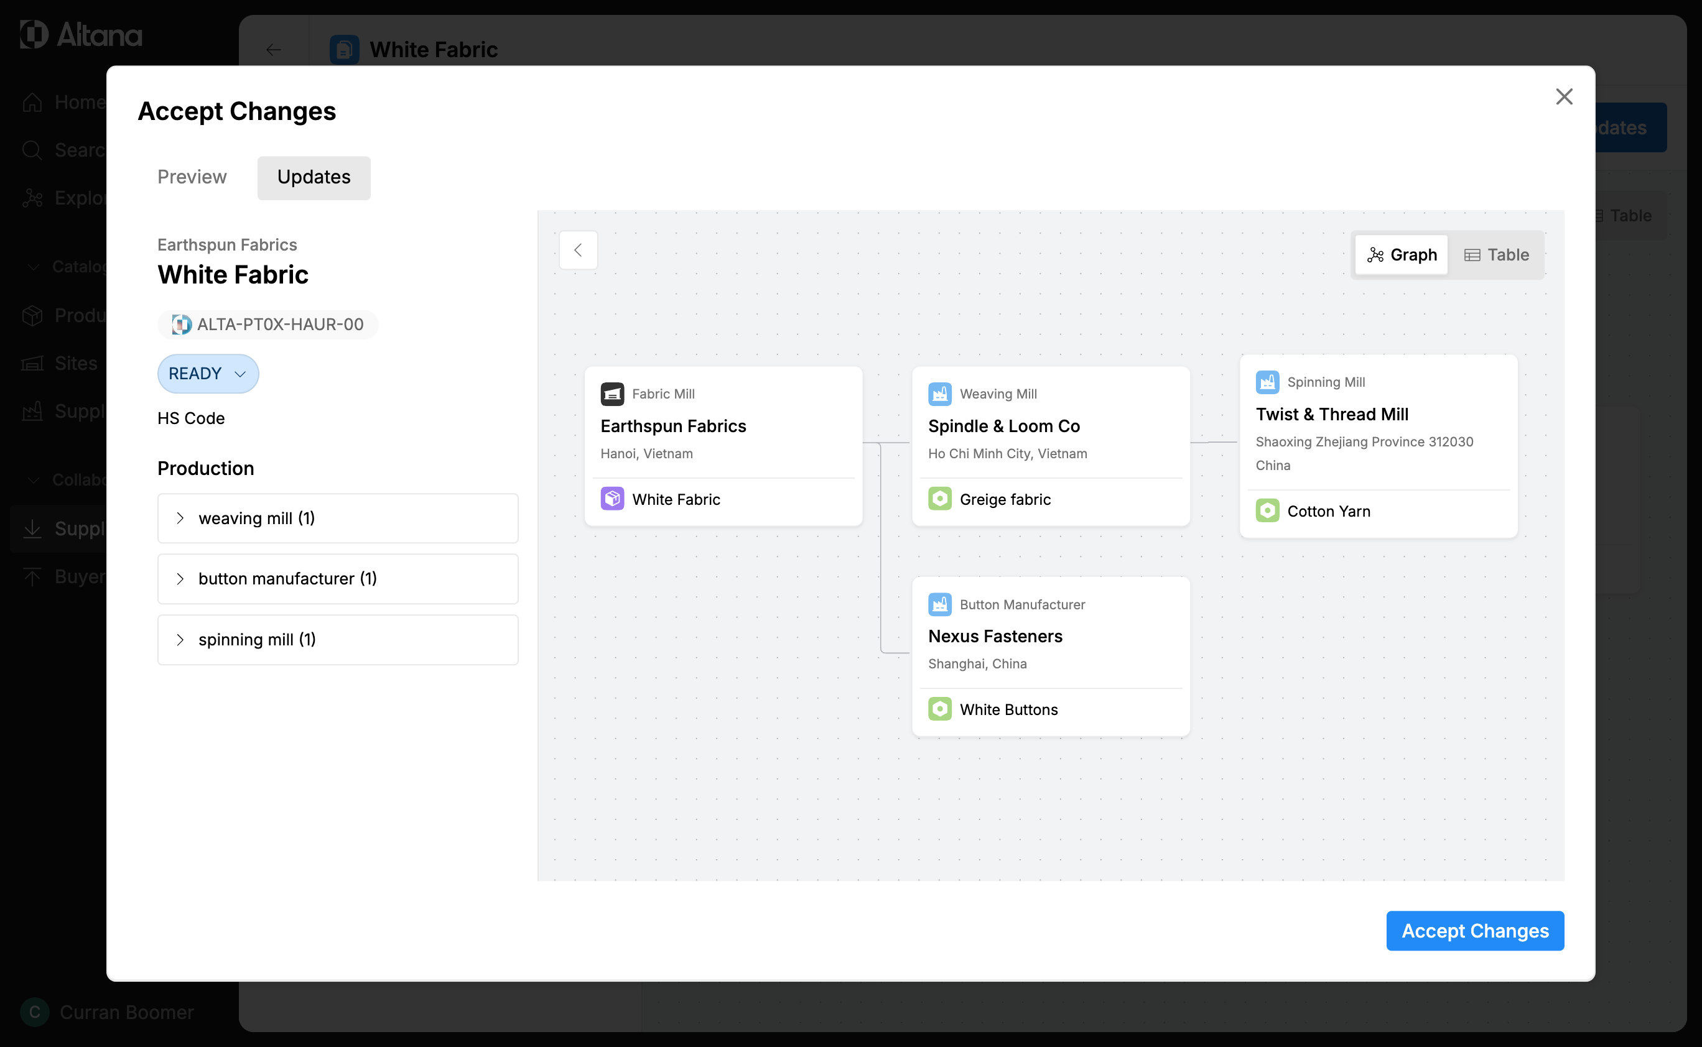Click the green Cotton Yarn material icon
This screenshot has width=1702, height=1047.
click(1267, 511)
